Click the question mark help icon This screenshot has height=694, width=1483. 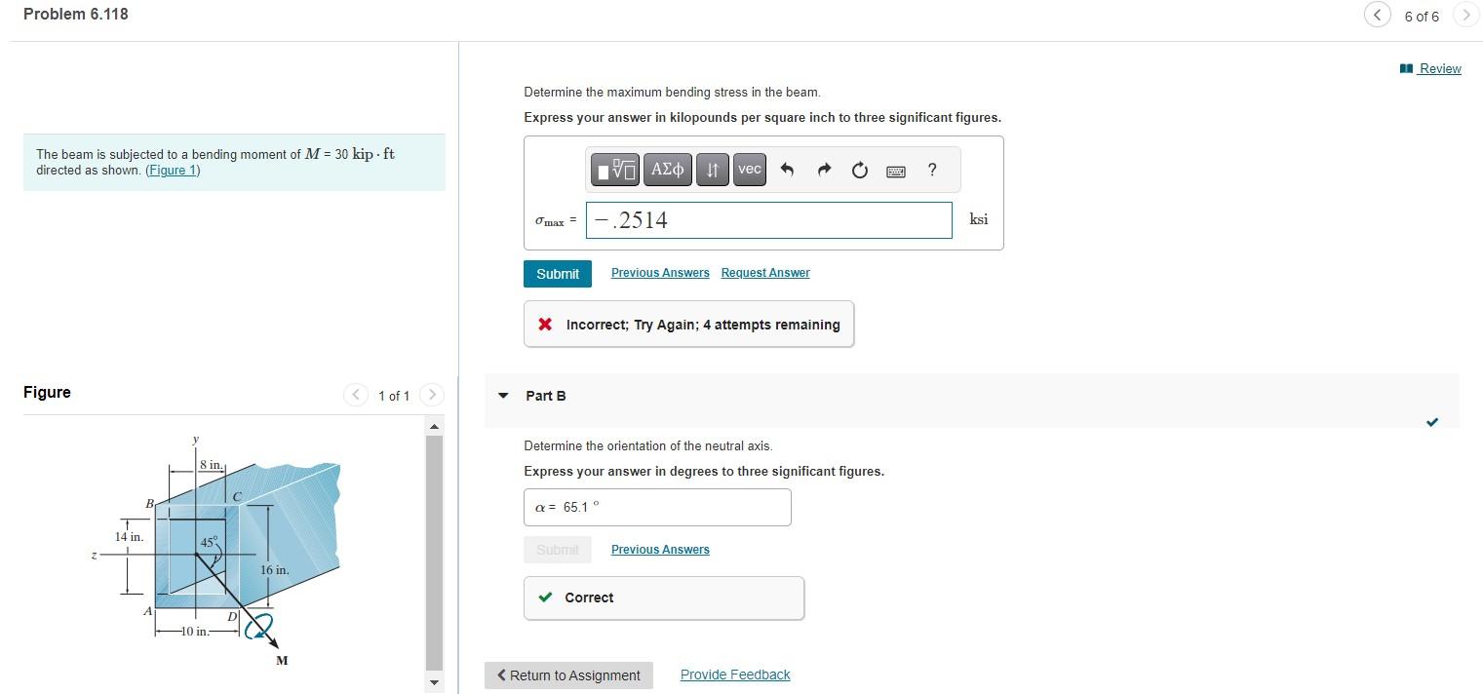tap(932, 170)
